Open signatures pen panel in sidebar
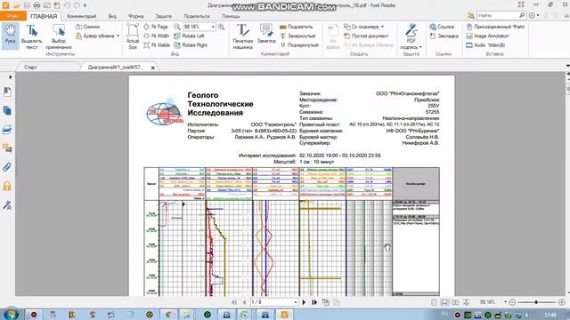The image size is (570, 320). [x=7, y=205]
